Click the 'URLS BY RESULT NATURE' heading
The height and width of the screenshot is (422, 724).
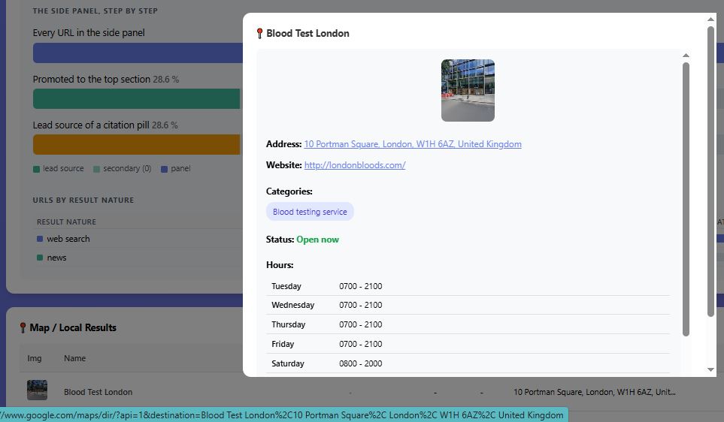pos(83,200)
